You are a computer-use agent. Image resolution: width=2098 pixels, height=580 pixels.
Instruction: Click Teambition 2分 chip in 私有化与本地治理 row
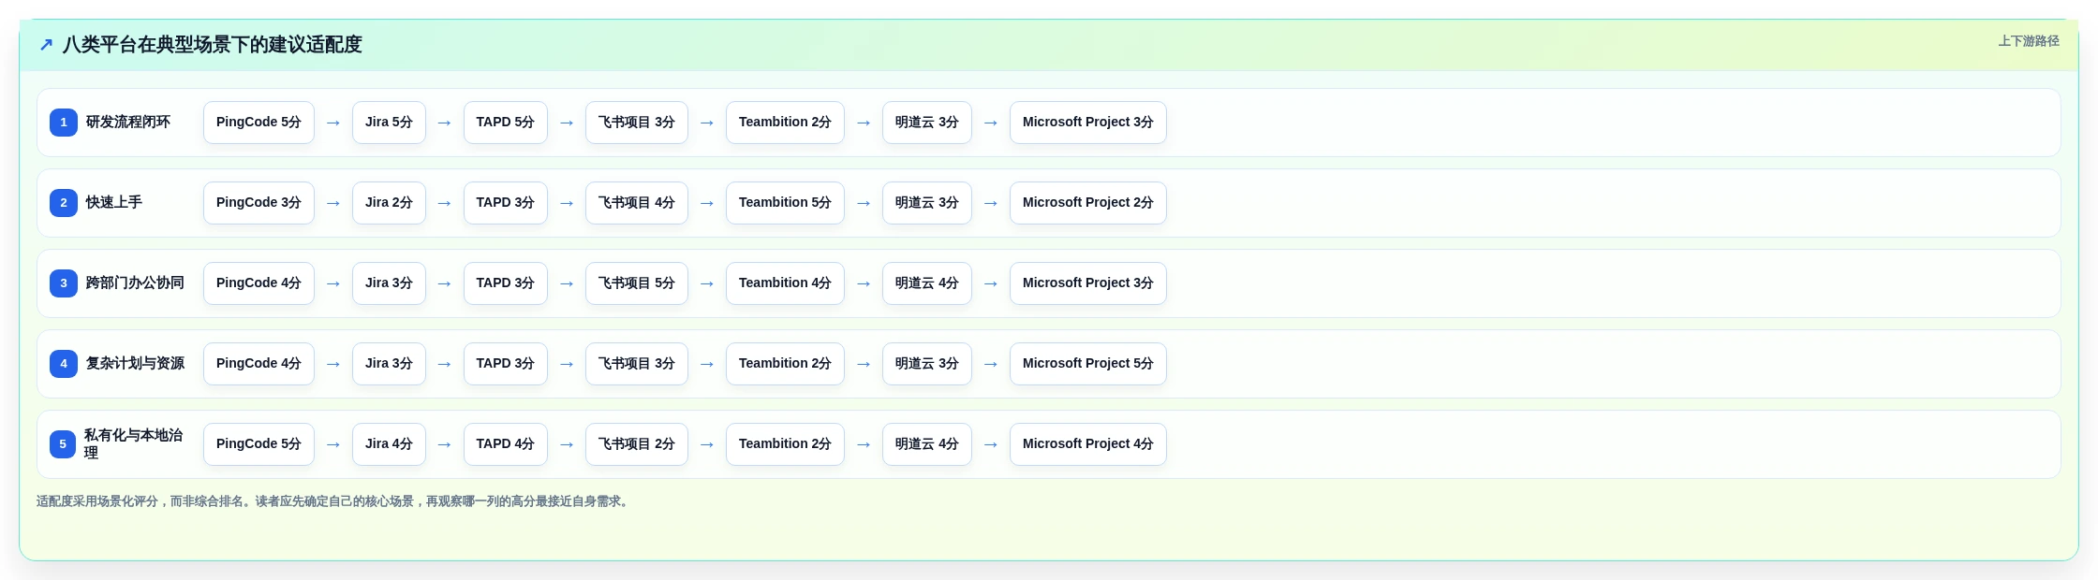pos(785,444)
